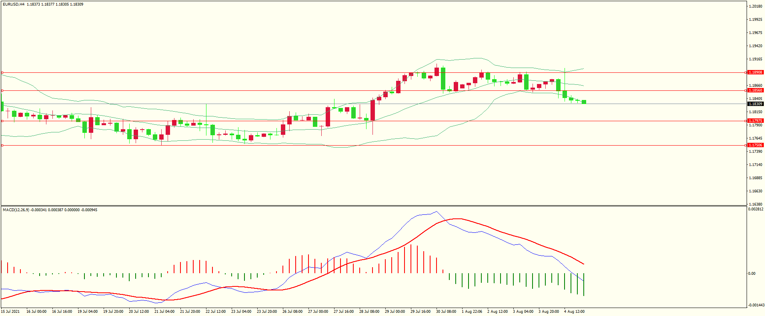Click the '15 Jul 2021' date label
Image resolution: width=765 pixels, height=316 pixels.
click(10, 312)
